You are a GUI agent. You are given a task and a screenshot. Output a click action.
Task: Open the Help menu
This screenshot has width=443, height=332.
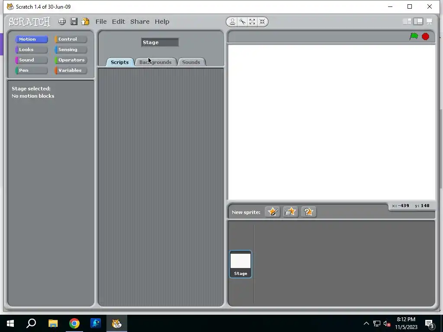click(162, 22)
